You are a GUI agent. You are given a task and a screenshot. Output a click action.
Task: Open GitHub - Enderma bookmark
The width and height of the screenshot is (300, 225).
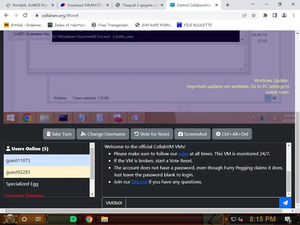pos(23,25)
